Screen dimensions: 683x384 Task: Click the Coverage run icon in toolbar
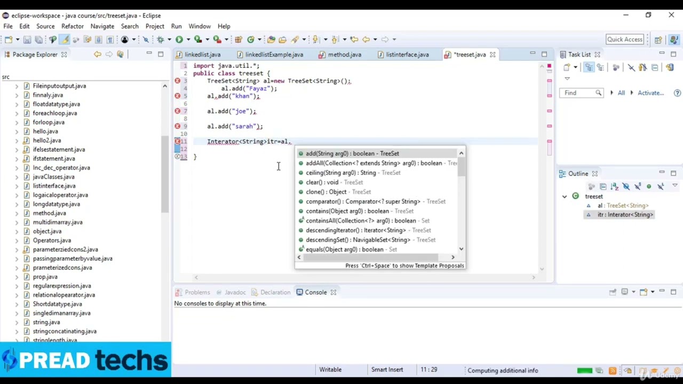click(x=198, y=39)
